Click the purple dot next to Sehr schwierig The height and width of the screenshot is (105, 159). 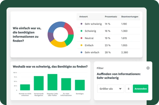click(81, 24)
